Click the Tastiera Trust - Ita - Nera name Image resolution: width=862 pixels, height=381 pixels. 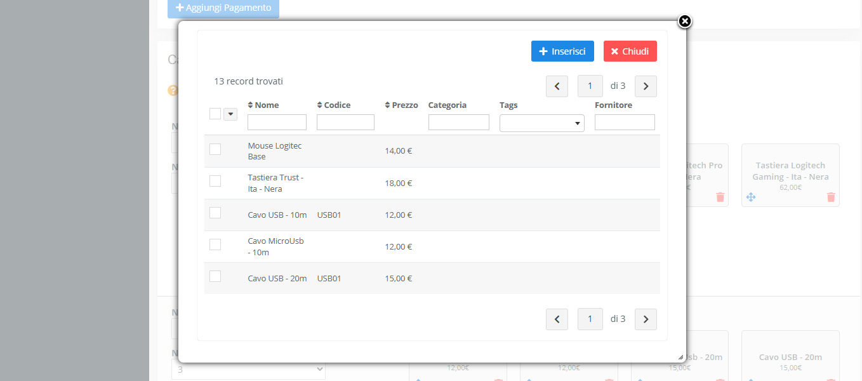pyautogui.click(x=275, y=183)
